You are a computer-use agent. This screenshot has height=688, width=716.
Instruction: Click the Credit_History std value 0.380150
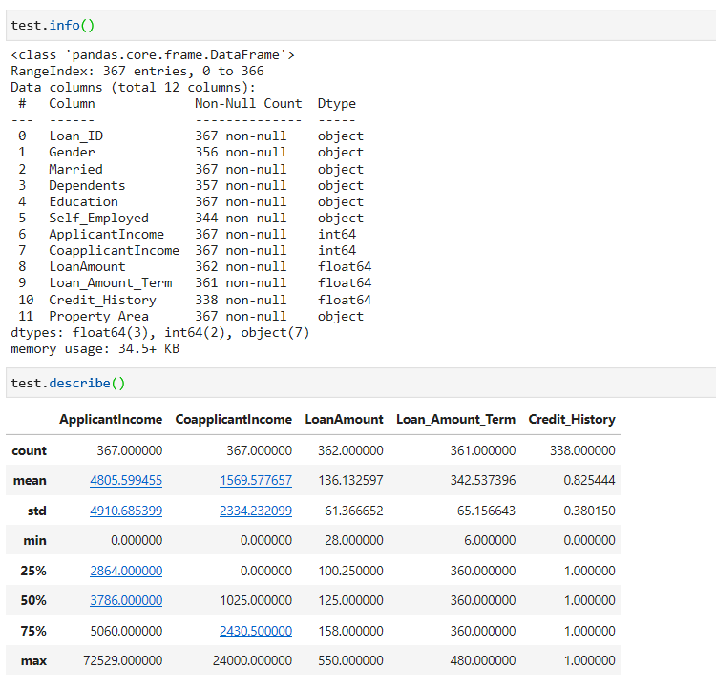tap(589, 511)
